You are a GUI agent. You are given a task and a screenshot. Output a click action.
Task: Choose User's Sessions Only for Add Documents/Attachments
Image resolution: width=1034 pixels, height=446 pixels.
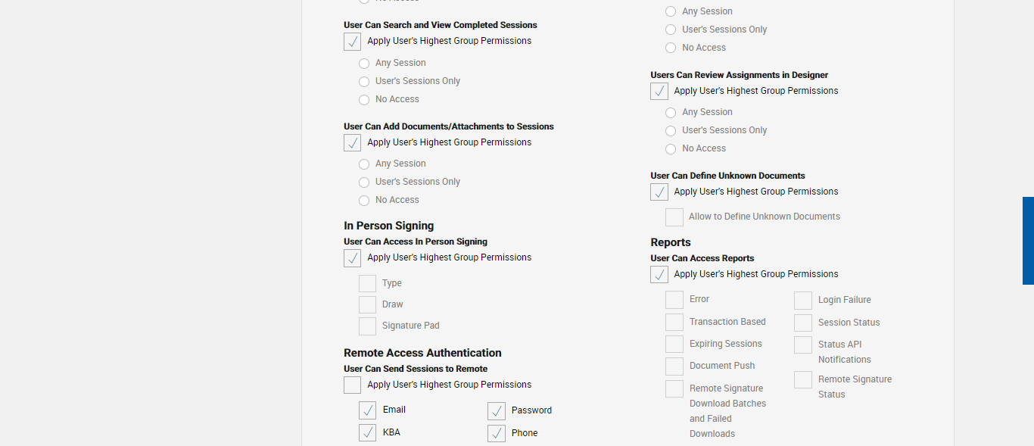(364, 182)
